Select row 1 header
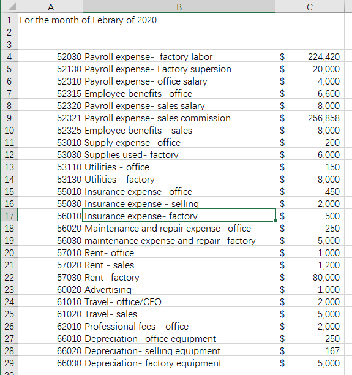This screenshot has width=352, height=375. pyautogui.click(x=9, y=20)
